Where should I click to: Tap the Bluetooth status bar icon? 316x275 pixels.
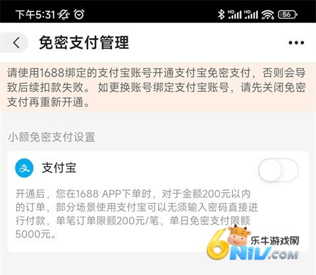(221, 14)
